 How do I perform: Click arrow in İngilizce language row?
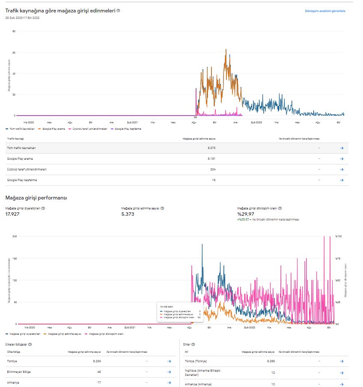click(x=342, y=373)
